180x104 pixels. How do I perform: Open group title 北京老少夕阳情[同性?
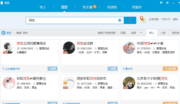coord(152,79)
